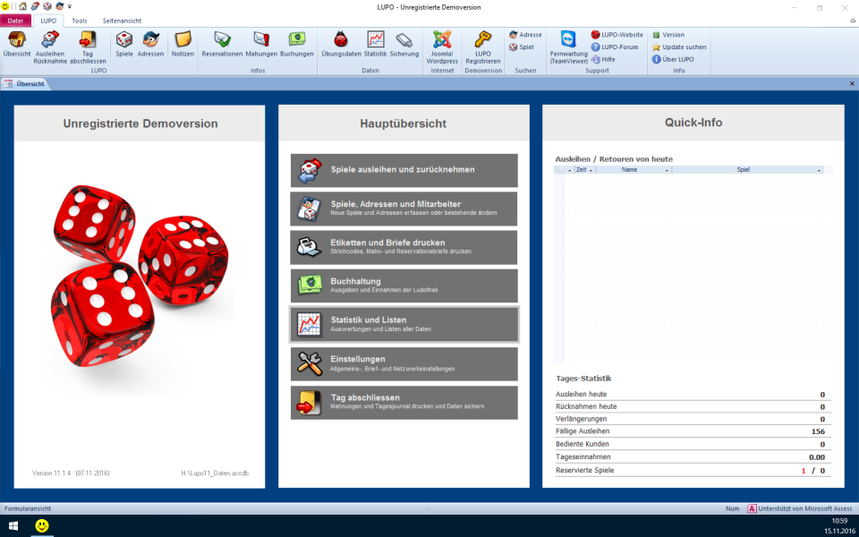Click the Tageseinnahmen value 0.00

(817, 457)
